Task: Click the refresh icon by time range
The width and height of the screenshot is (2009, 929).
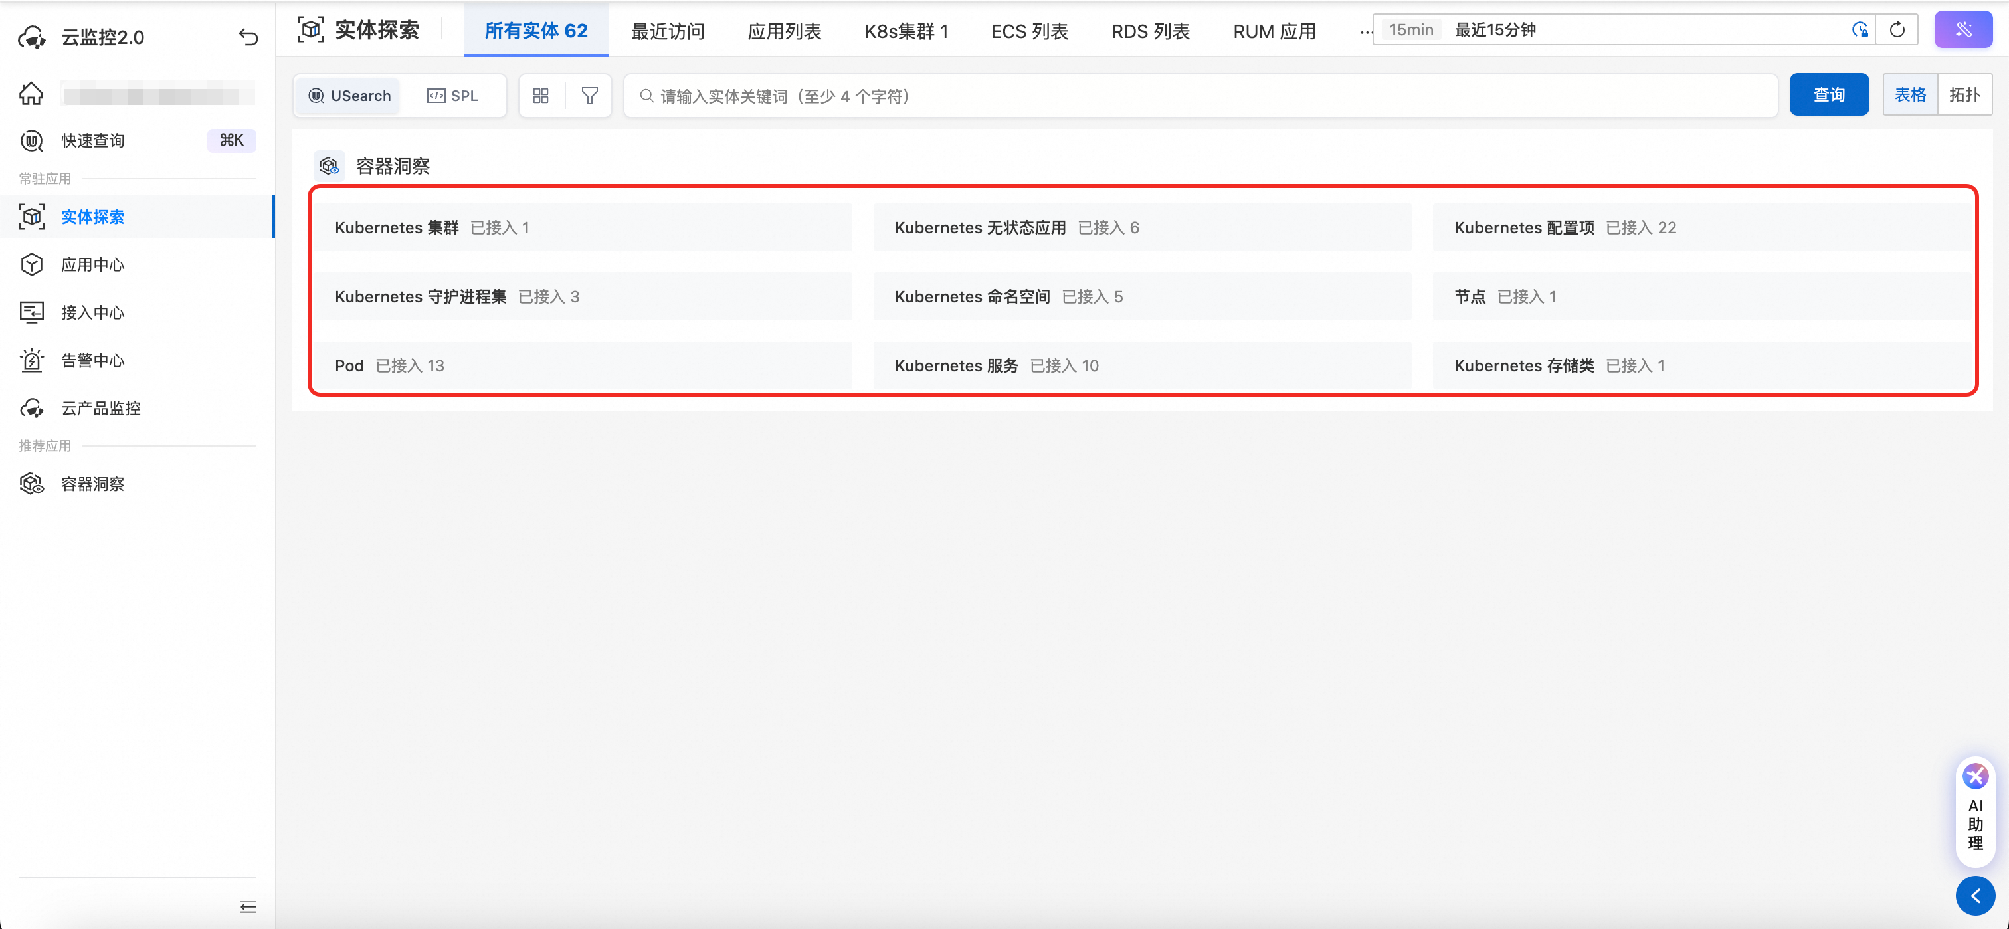Action: click(x=1897, y=30)
